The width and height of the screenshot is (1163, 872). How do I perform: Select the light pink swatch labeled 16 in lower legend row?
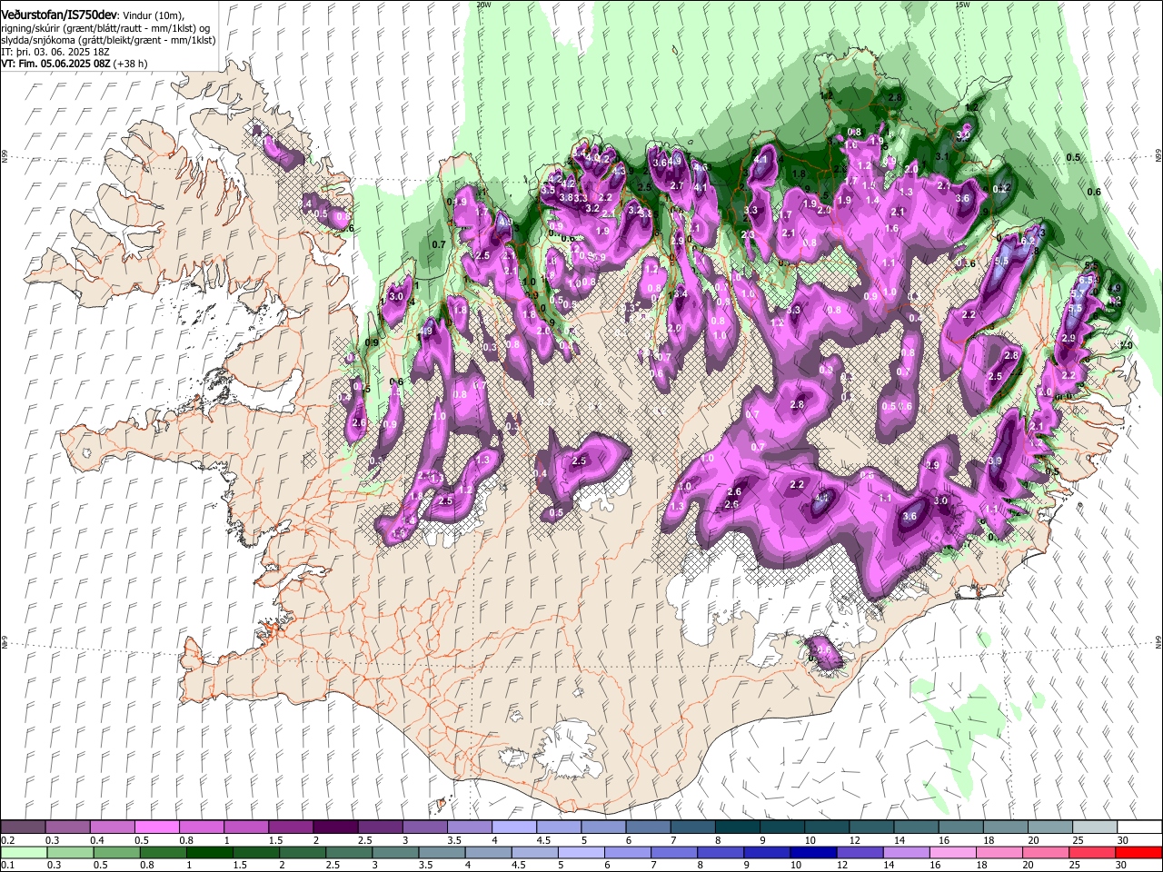tap(953, 852)
